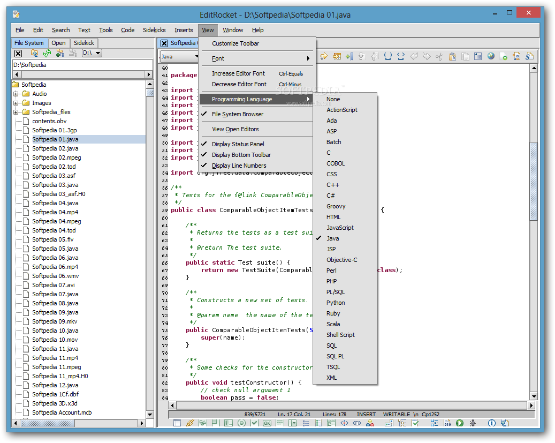Click the bug debug icon in bottom toolbar
The image size is (555, 443).
coord(473,423)
